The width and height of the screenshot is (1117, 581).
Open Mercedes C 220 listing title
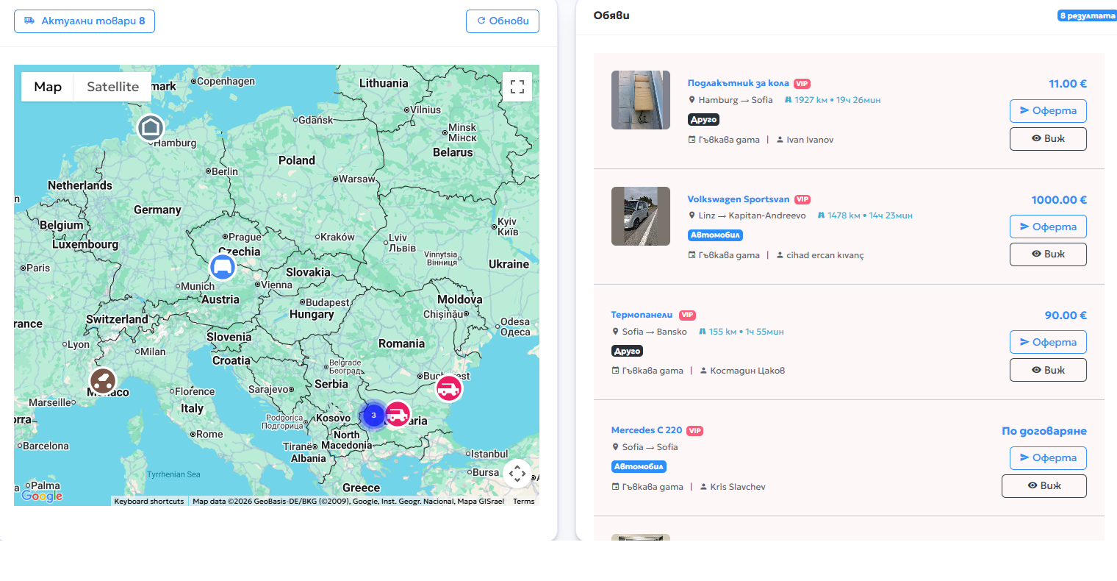coord(647,430)
